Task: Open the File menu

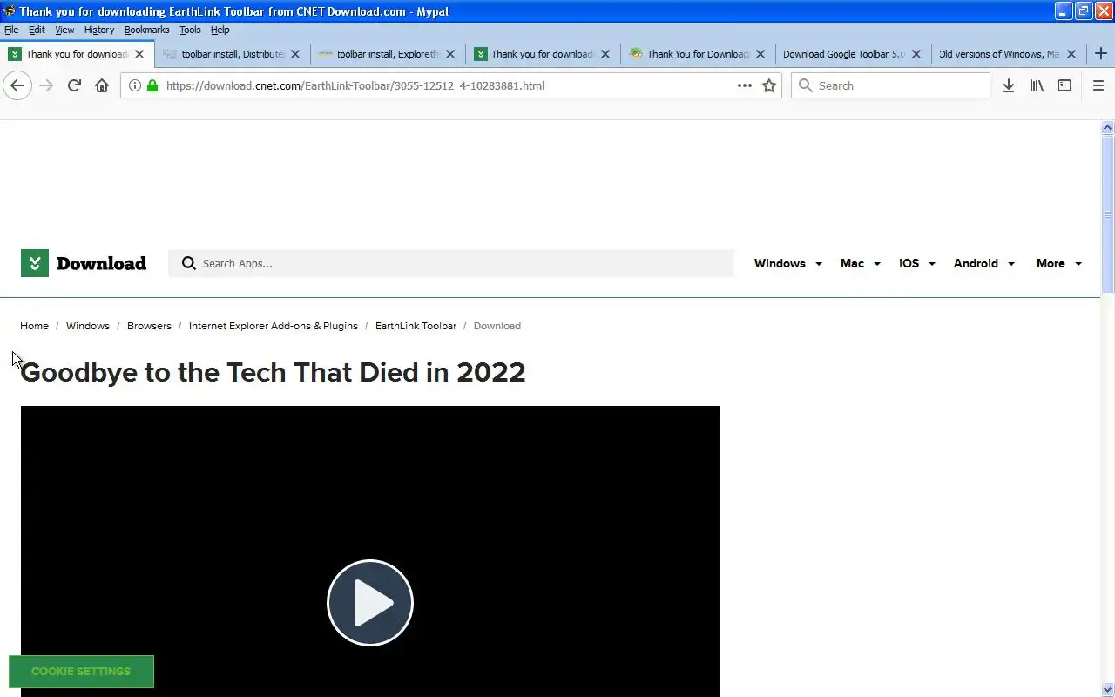Action: coord(11,30)
